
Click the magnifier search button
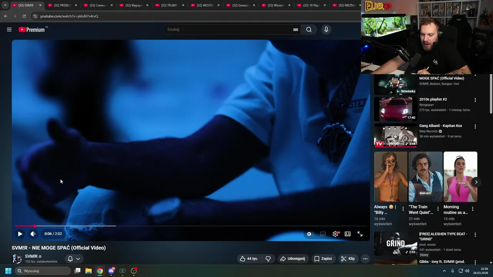tap(309, 30)
